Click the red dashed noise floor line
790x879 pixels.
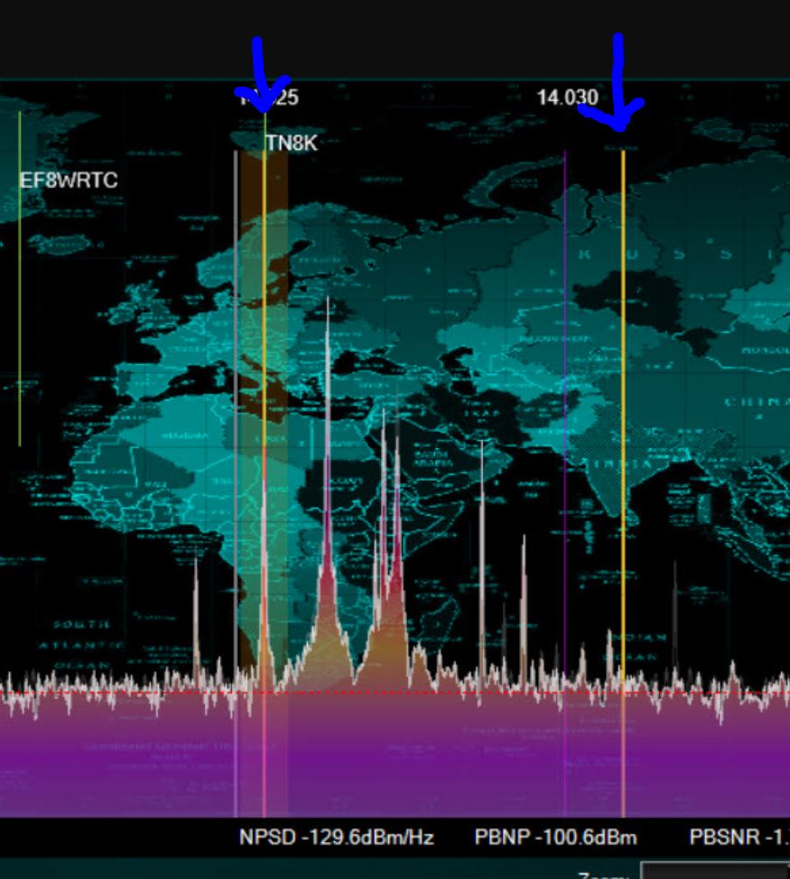pos(135,694)
